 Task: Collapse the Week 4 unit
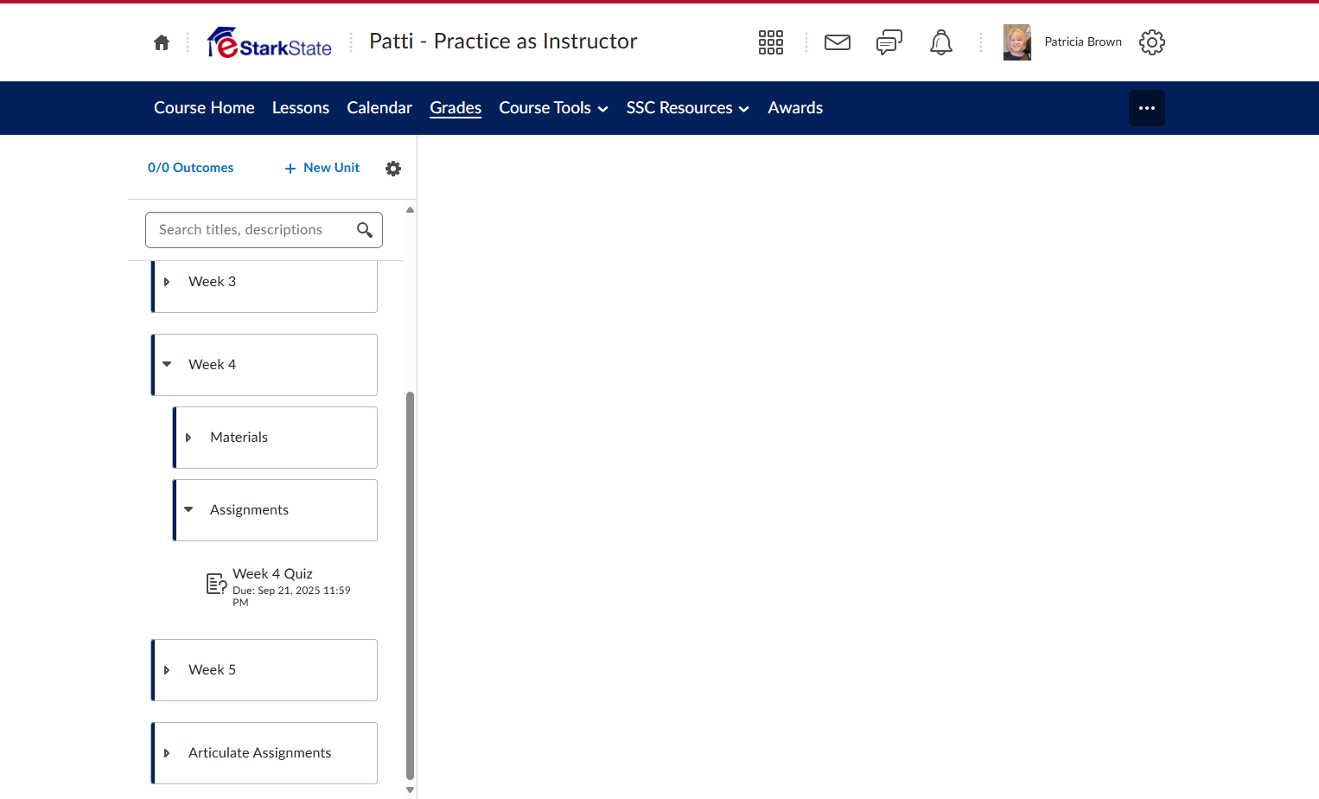coord(167,365)
